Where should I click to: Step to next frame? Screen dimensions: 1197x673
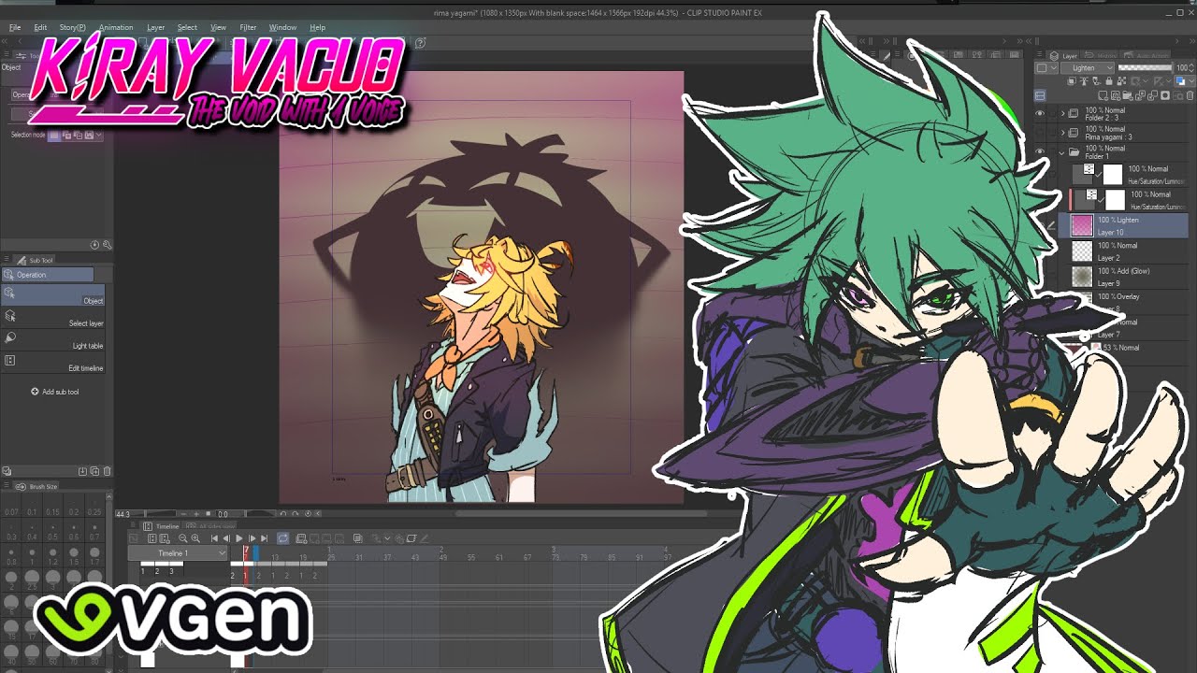(x=252, y=538)
